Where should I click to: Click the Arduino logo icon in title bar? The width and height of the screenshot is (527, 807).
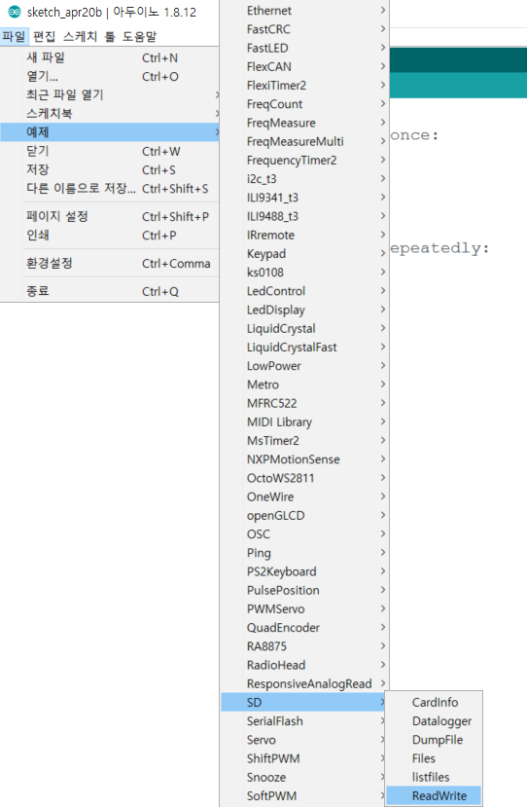pyautogui.click(x=15, y=12)
